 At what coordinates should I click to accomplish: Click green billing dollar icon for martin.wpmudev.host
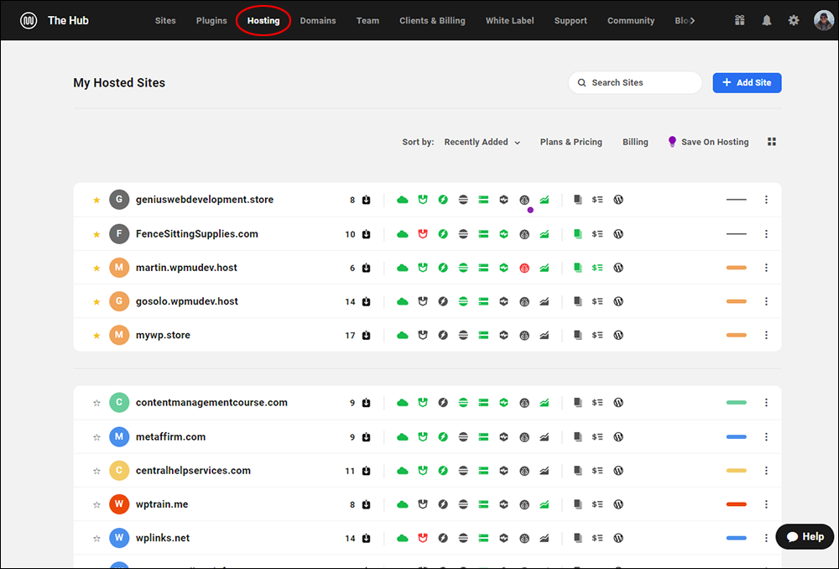click(x=597, y=268)
